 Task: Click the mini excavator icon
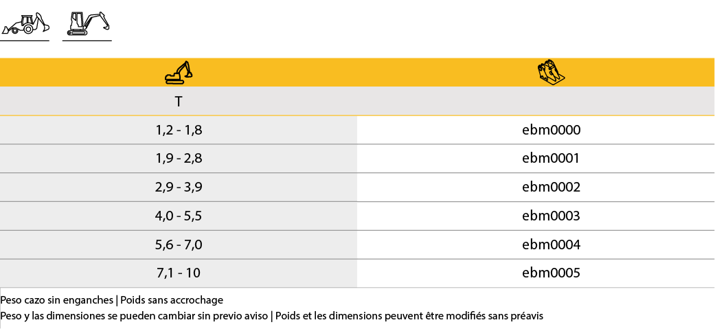pos(87,23)
